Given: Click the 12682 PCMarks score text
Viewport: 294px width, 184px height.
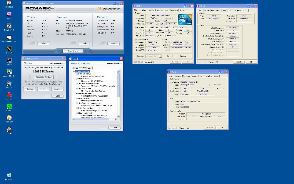Looking at the screenshot, I should (x=43, y=72).
